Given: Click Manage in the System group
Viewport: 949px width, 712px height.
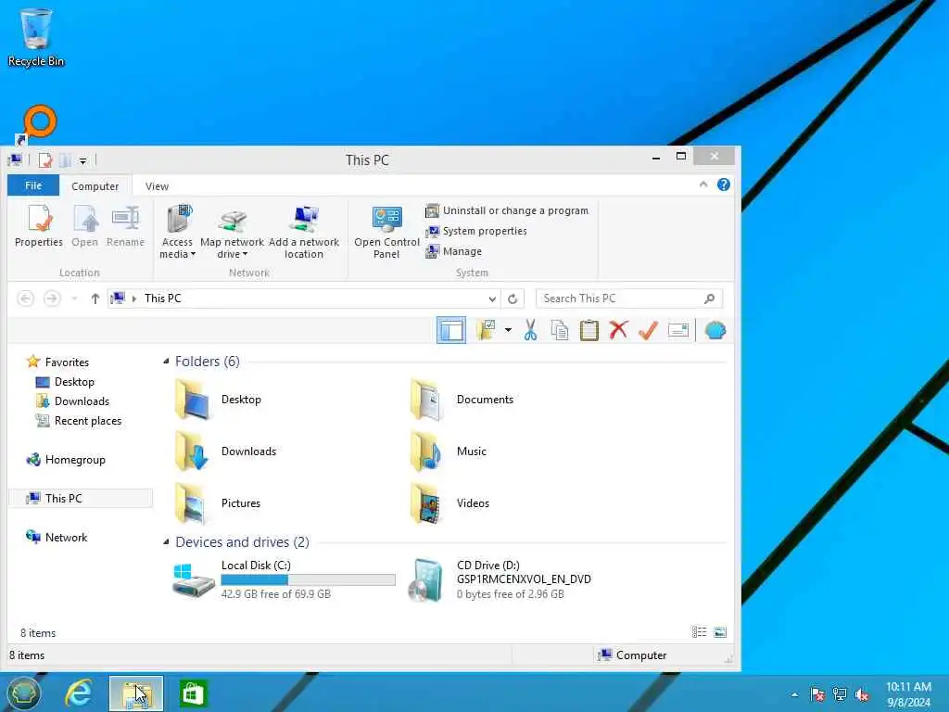Looking at the screenshot, I should point(453,251).
